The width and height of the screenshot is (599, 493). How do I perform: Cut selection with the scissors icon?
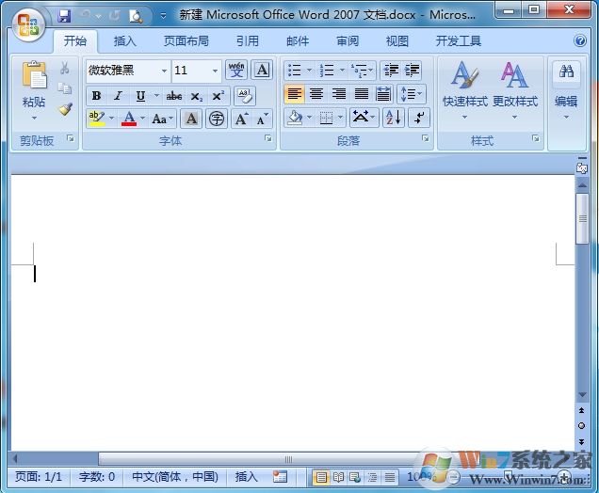pyautogui.click(x=65, y=69)
